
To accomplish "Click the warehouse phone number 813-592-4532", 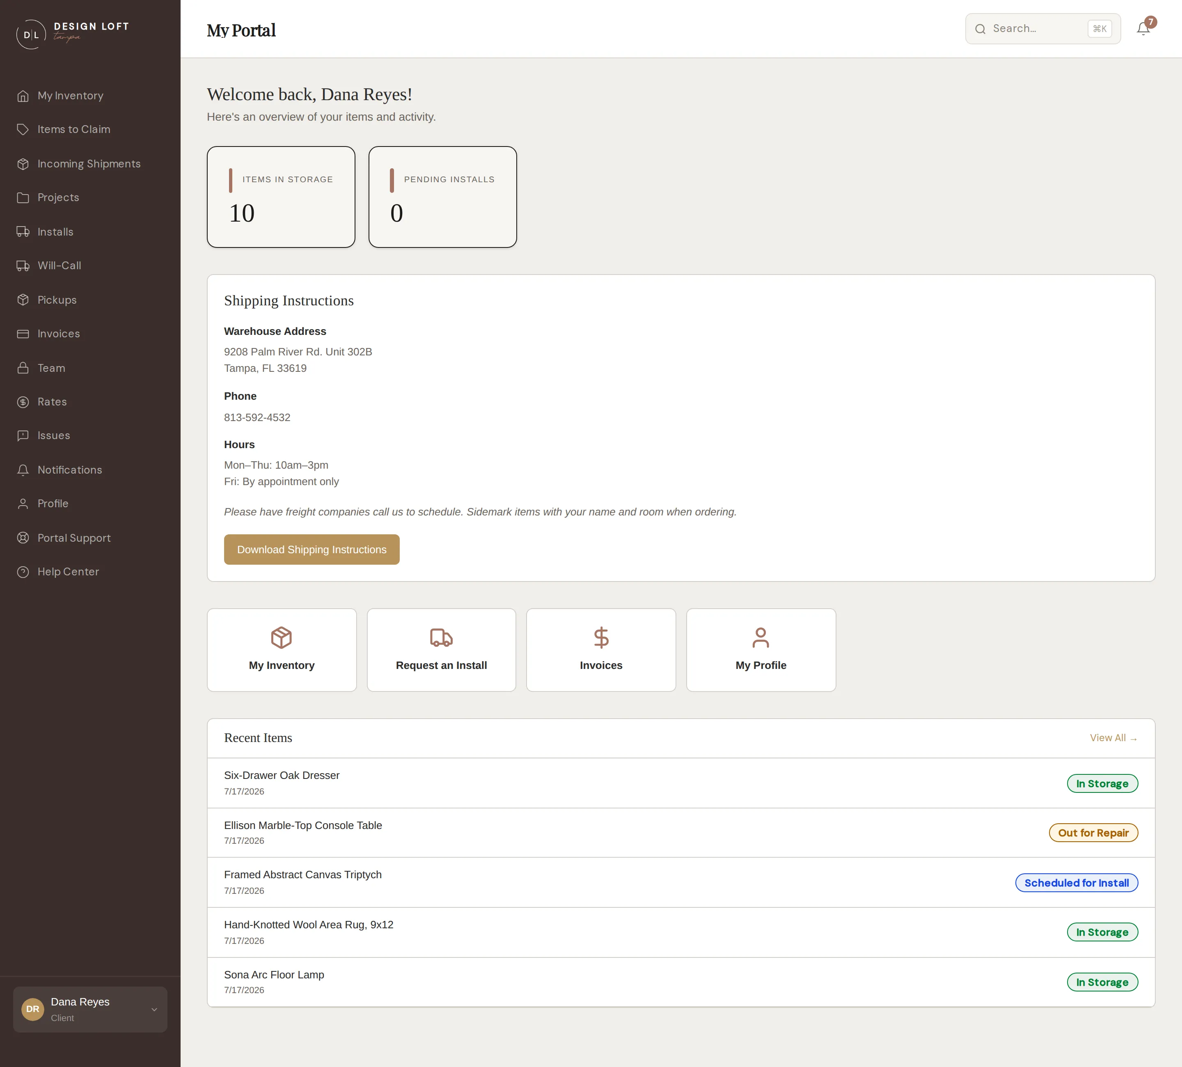I will click(x=257, y=417).
